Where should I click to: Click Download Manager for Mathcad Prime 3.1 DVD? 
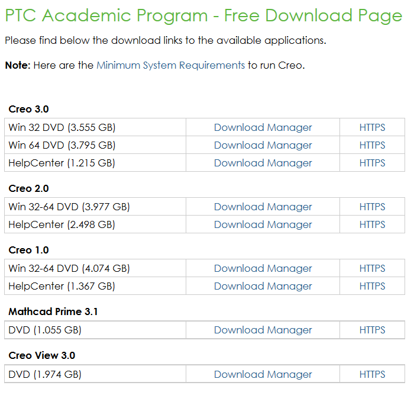click(263, 330)
